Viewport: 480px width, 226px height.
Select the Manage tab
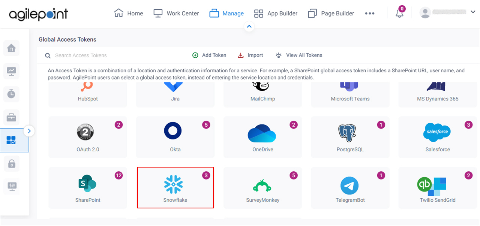(226, 13)
